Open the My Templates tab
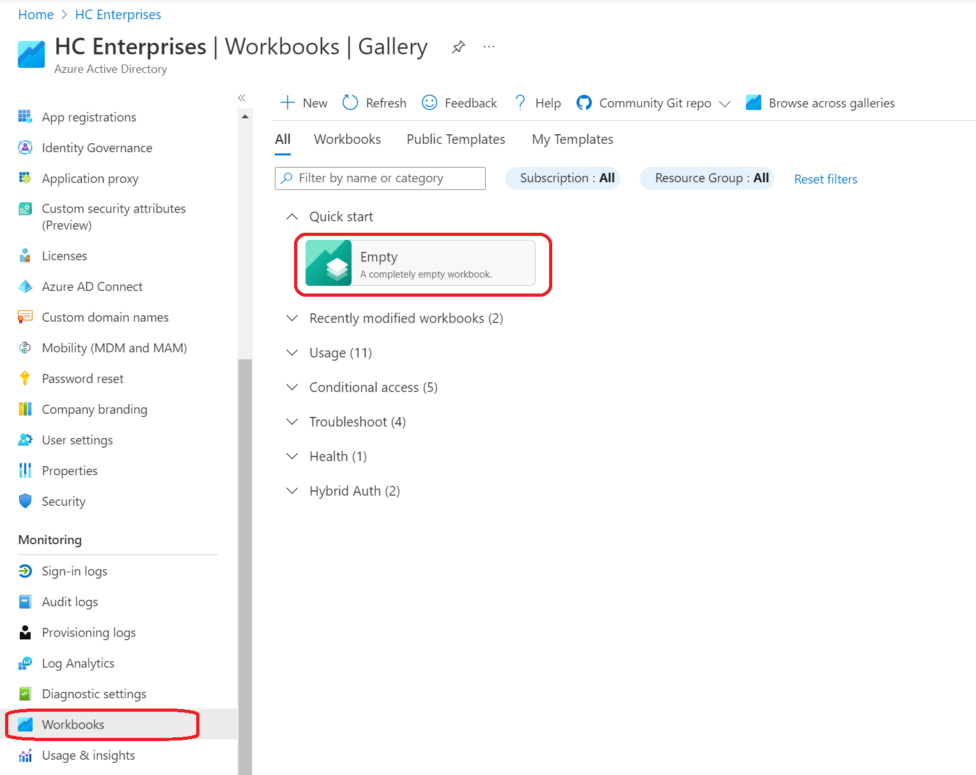Screen dimensions: 976x775 572,139
